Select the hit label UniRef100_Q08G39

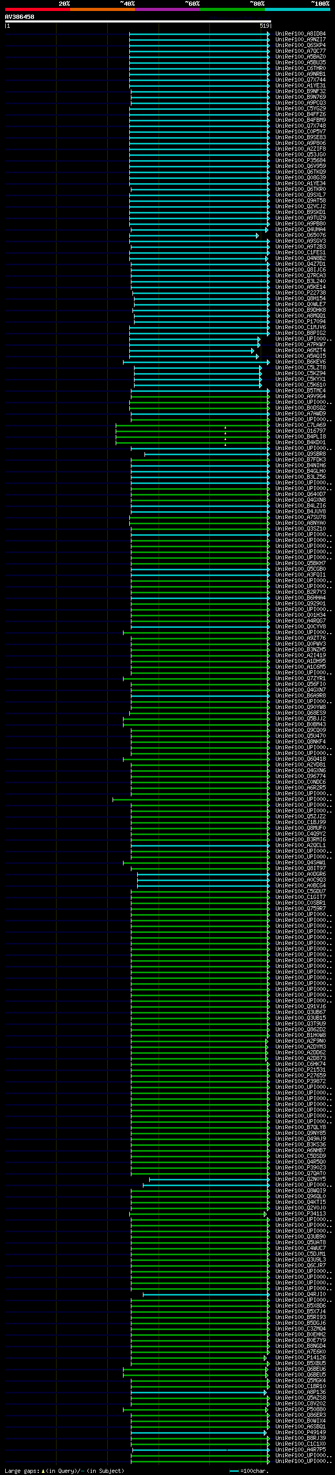(x=300, y=177)
